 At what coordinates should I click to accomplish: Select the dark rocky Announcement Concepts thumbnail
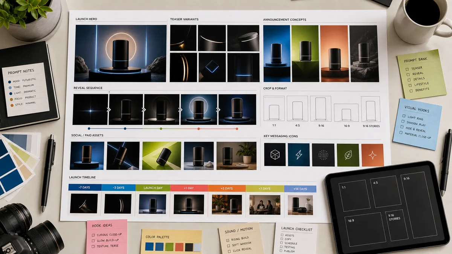pos(364,53)
